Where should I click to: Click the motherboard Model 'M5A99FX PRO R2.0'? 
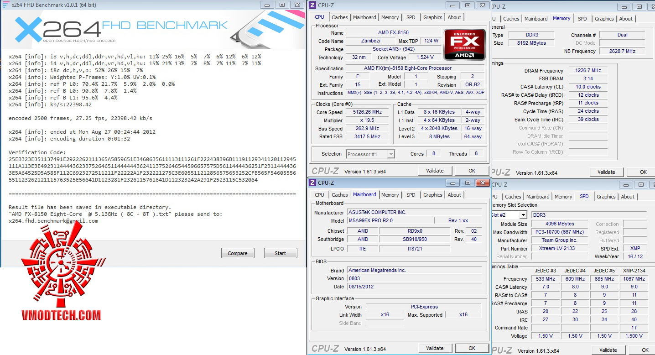click(x=390, y=221)
